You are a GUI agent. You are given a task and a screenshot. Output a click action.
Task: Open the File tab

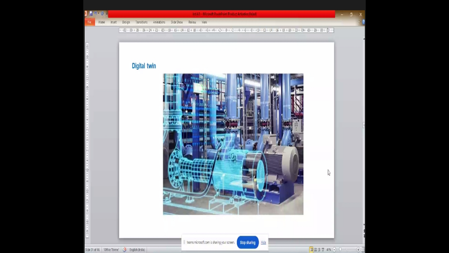point(89,22)
